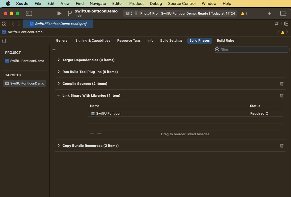Select the SwiftUIFontIconDemo.xcodeproj editor tab

coord(58,24)
